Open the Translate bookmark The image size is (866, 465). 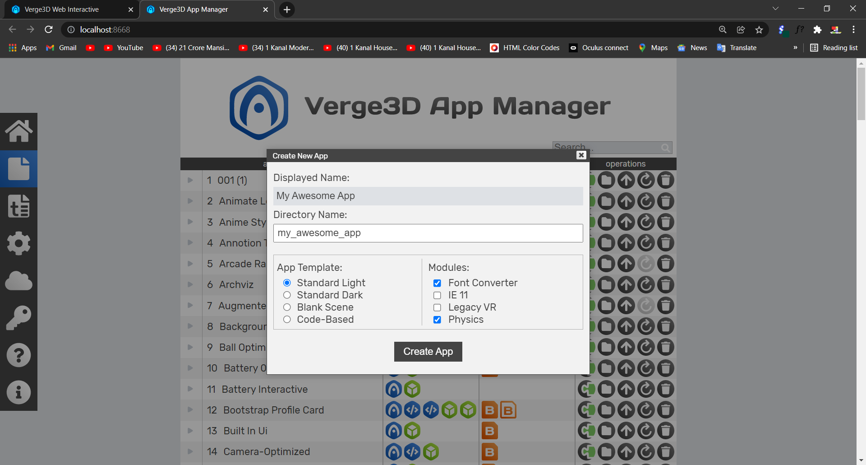point(737,47)
